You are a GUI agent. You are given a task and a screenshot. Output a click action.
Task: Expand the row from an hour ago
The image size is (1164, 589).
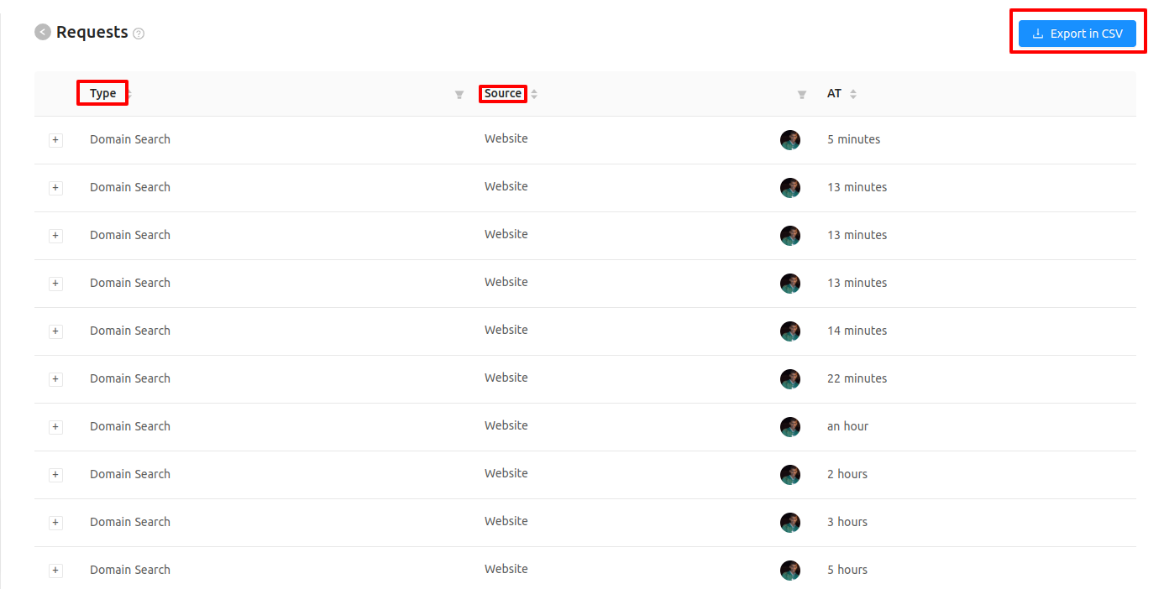(x=55, y=427)
